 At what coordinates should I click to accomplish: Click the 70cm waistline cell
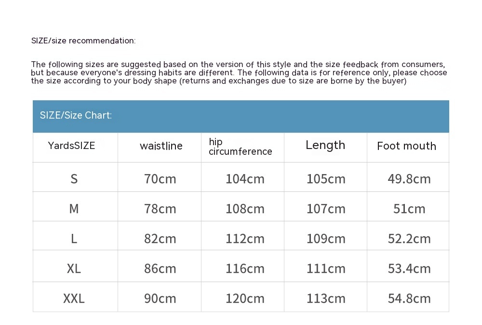coord(160,179)
